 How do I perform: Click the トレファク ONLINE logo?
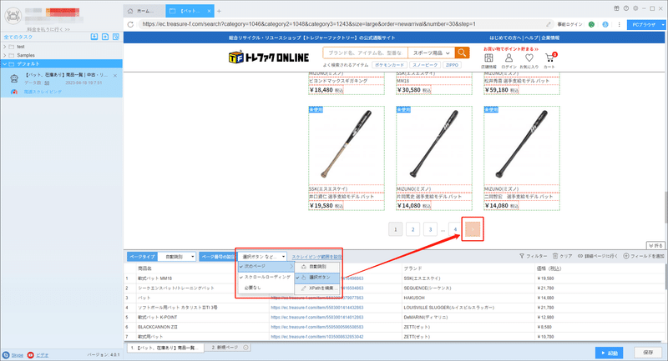pos(269,58)
